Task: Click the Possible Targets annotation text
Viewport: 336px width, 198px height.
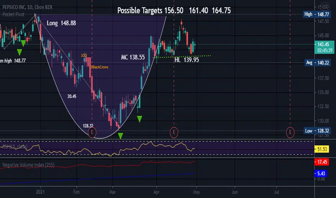Action: (174, 10)
